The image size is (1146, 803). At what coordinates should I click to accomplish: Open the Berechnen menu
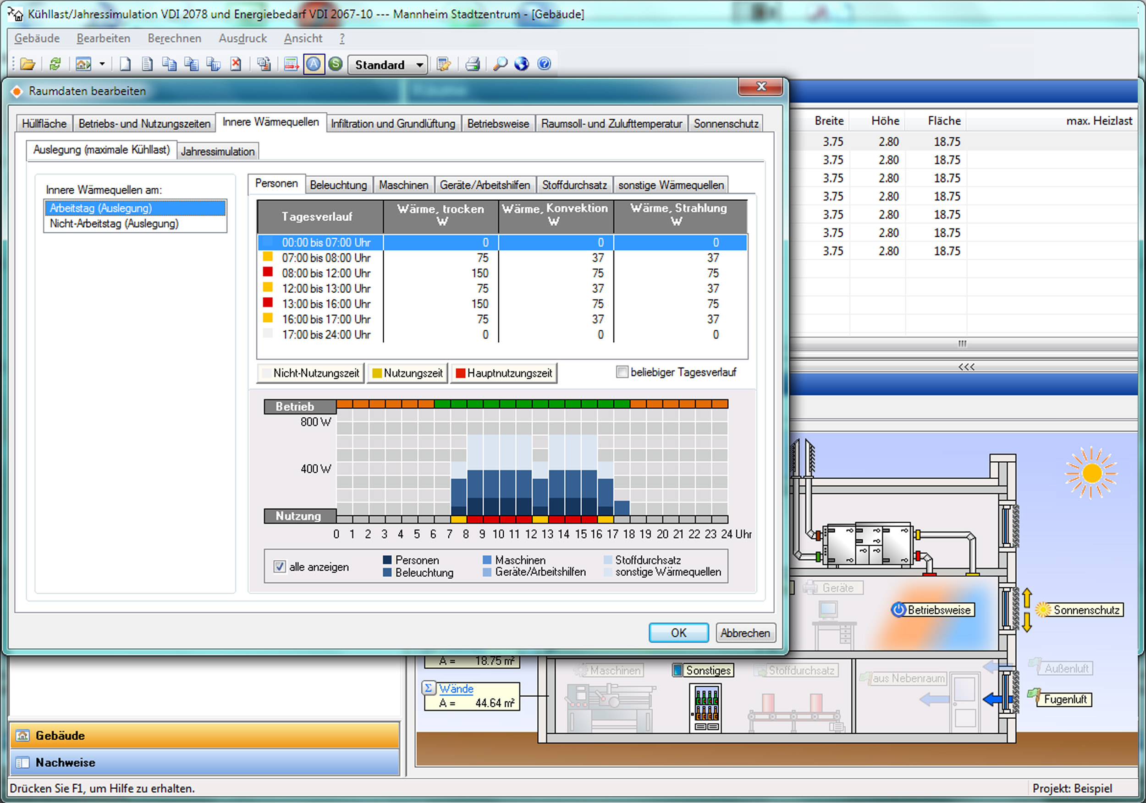click(x=174, y=38)
